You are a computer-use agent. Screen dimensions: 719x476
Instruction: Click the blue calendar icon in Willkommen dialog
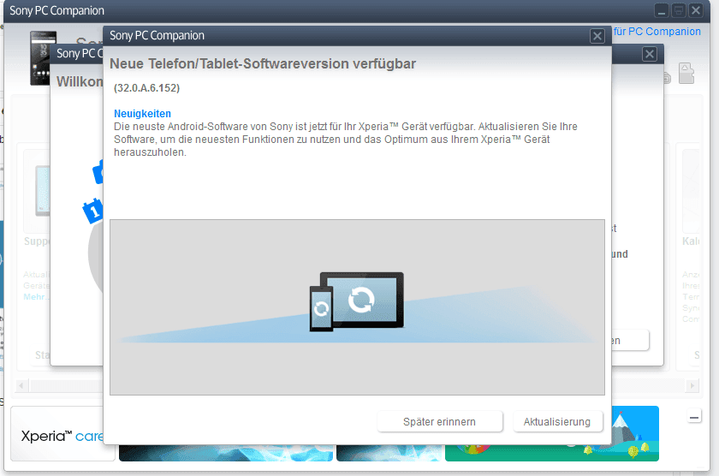(92, 211)
